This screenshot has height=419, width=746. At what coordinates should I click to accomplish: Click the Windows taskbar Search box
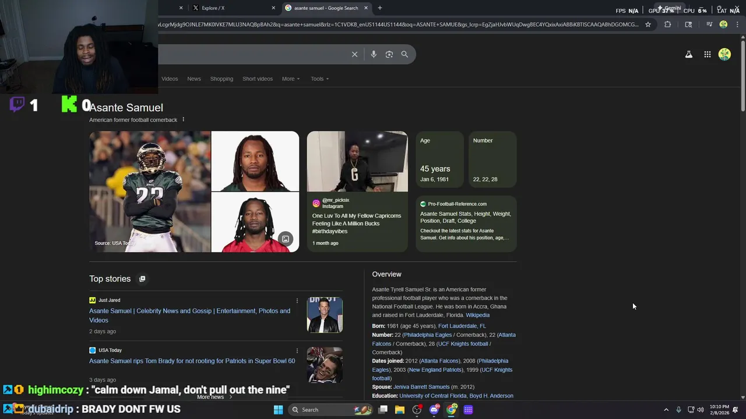click(331, 410)
